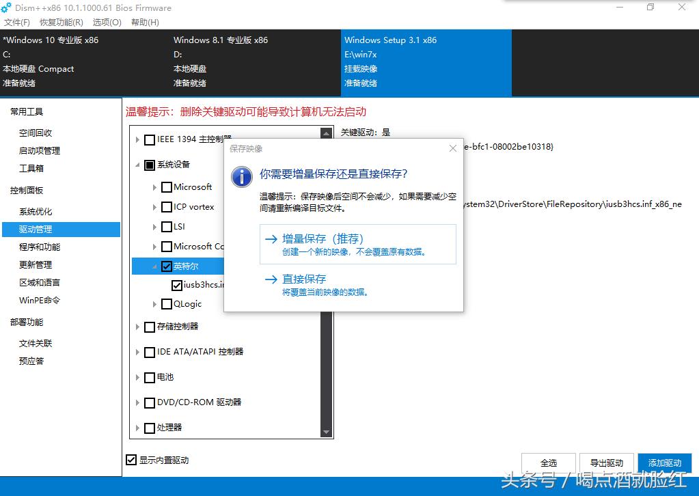
Task: Open the 文件(F) menu
Action: [16, 21]
